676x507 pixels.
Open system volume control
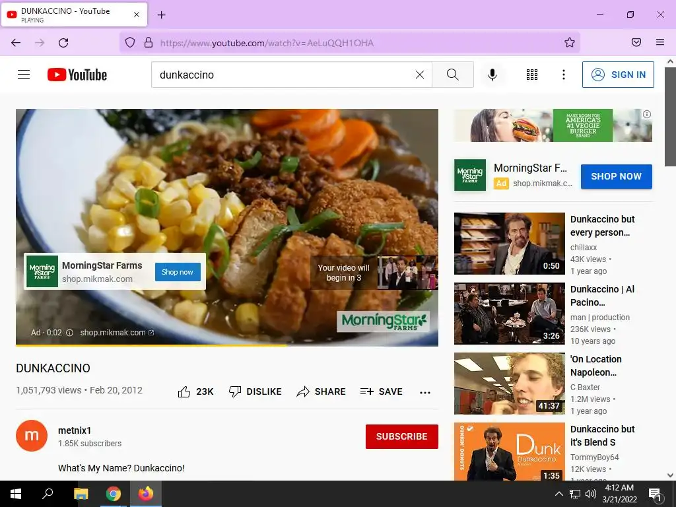(591, 494)
